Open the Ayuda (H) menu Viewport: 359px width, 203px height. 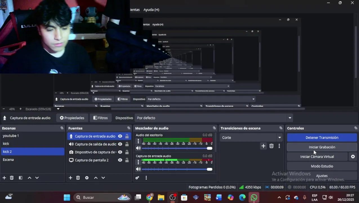pyautogui.click(x=151, y=10)
